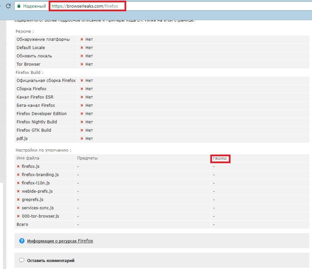Click the Предметы column header
Image resolution: width=312 pixels, height=269 pixels.
tap(87, 158)
